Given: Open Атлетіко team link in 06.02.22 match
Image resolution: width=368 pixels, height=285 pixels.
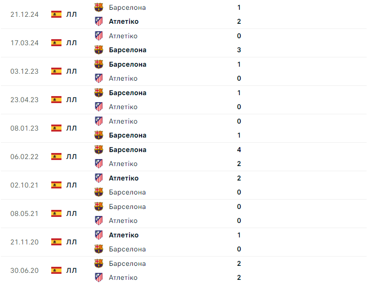Looking at the screenshot, I should [x=123, y=164].
